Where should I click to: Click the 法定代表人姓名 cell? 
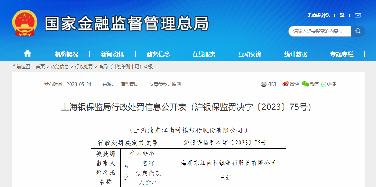coord(148,178)
